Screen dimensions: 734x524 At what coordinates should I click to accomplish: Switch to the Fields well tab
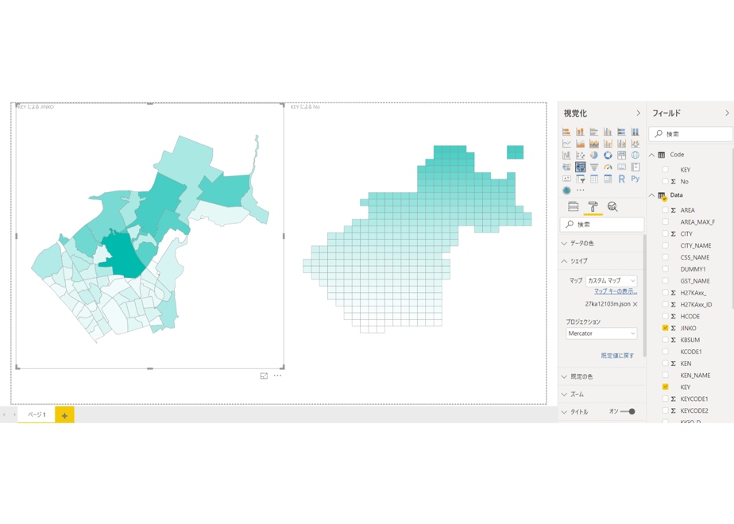click(x=573, y=206)
